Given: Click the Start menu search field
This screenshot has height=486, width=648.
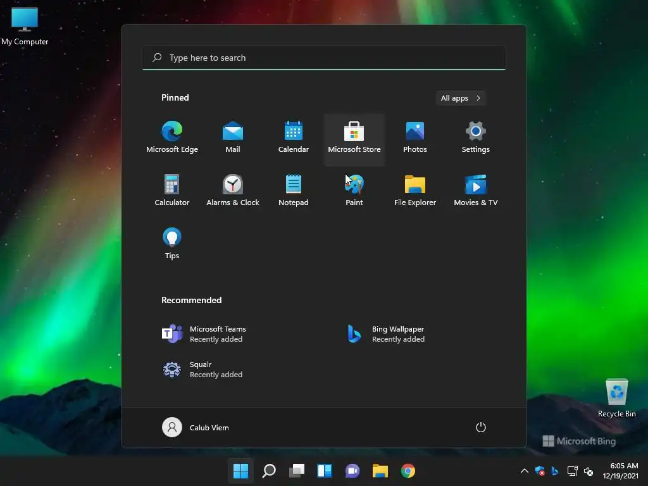Looking at the screenshot, I should 324,58.
